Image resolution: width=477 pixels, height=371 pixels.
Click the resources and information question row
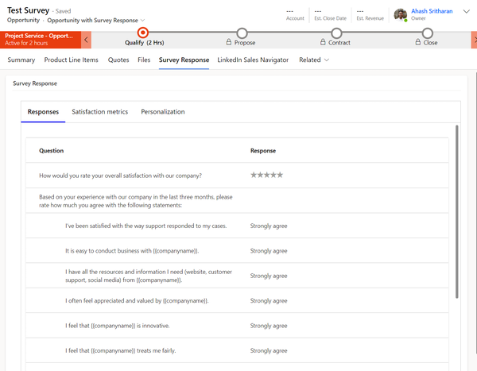pyautogui.click(x=237, y=276)
